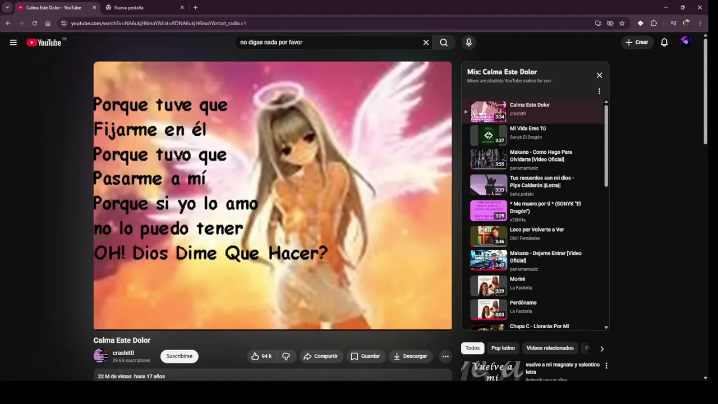The image size is (718, 404).
Task: Clear the search box text
Action: click(x=426, y=42)
